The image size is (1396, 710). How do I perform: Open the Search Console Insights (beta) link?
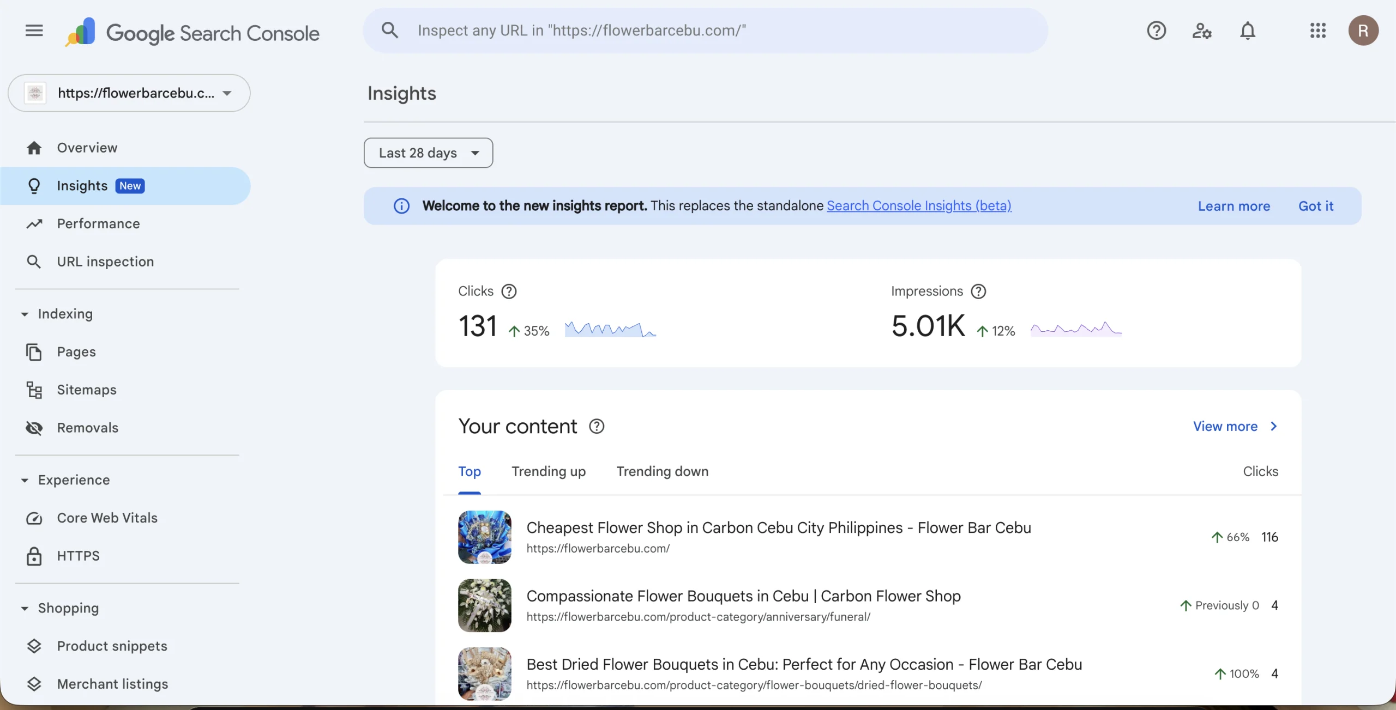[919, 206]
